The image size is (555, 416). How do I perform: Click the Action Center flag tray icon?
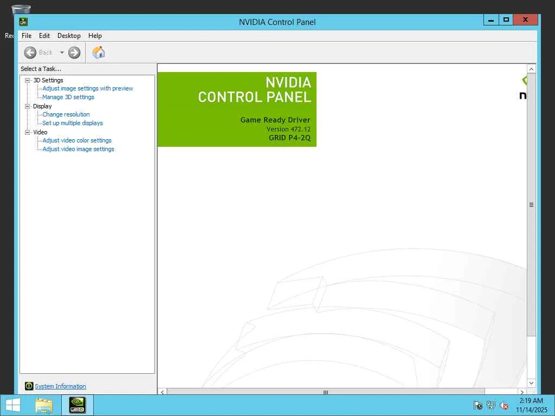click(478, 405)
